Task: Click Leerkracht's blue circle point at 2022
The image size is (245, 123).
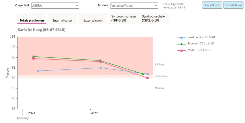Action: point(101,68)
